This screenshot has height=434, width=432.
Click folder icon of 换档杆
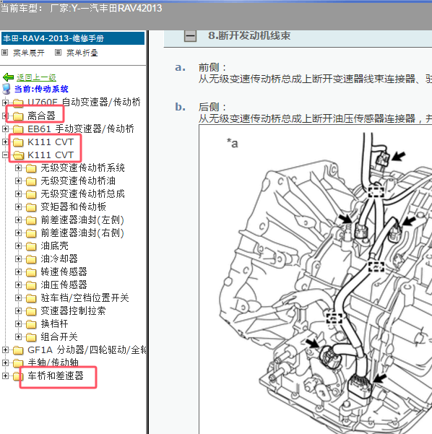coord(31,324)
